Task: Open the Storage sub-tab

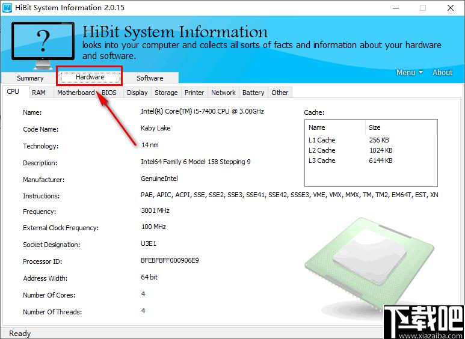Action: [166, 93]
